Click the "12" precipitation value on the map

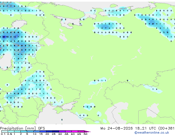coord(15,37)
